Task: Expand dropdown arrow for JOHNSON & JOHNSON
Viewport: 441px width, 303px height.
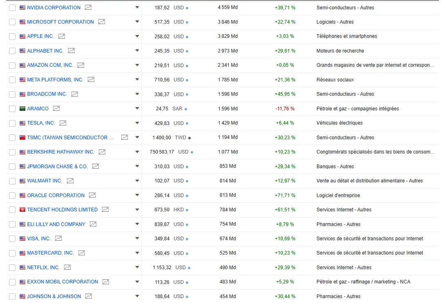Action: click(137, 296)
